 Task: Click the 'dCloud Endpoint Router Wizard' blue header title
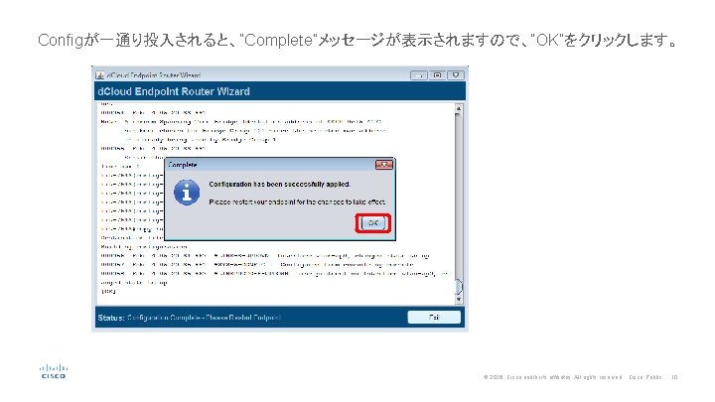click(x=174, y=91)
